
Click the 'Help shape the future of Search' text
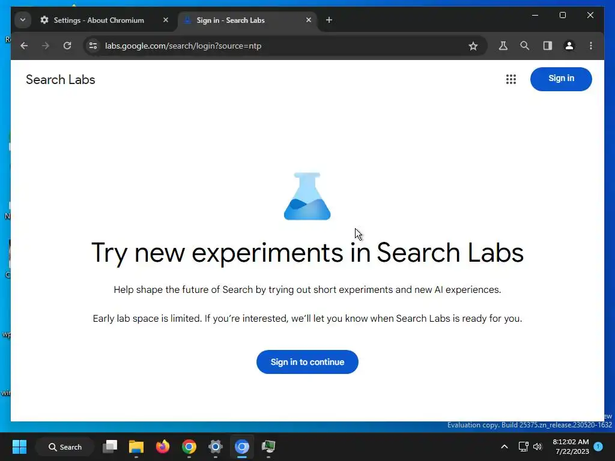(307, 290)
